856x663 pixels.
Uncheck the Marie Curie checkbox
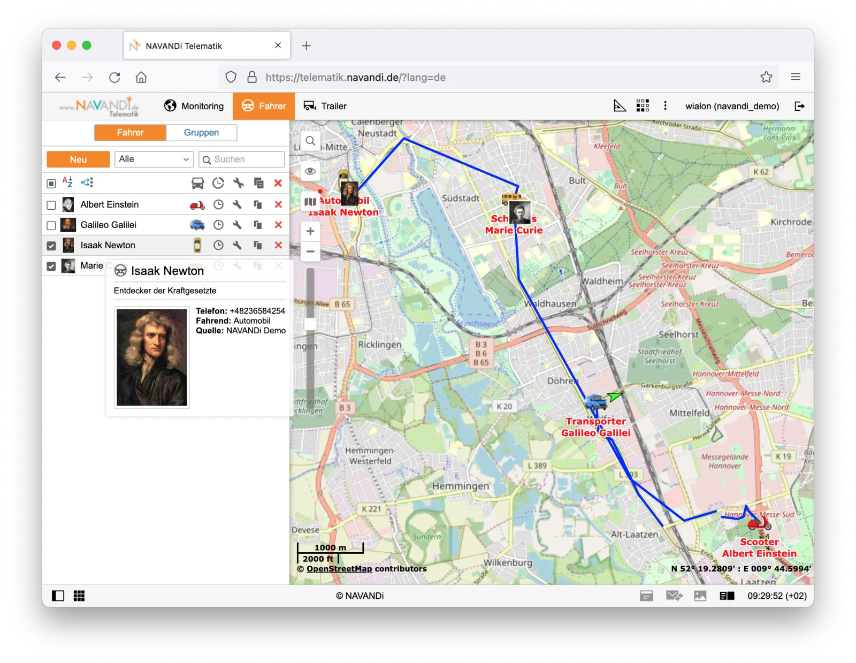tap(51, 266)
